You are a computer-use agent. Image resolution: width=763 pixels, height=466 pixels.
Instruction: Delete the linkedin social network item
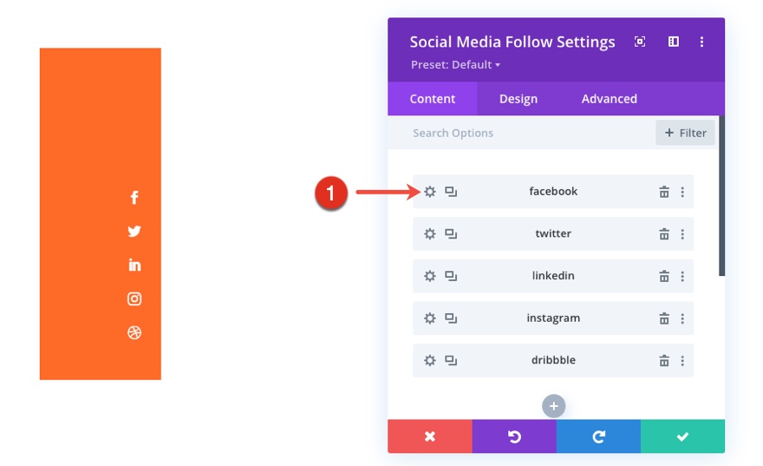click(664, 276)
